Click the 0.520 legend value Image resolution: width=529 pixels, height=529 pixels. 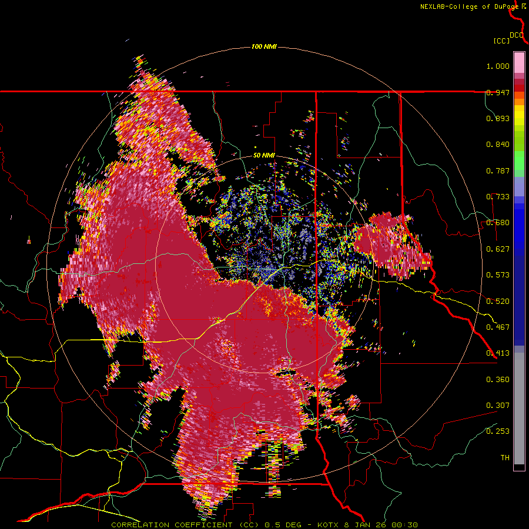(x=498, y=302)
